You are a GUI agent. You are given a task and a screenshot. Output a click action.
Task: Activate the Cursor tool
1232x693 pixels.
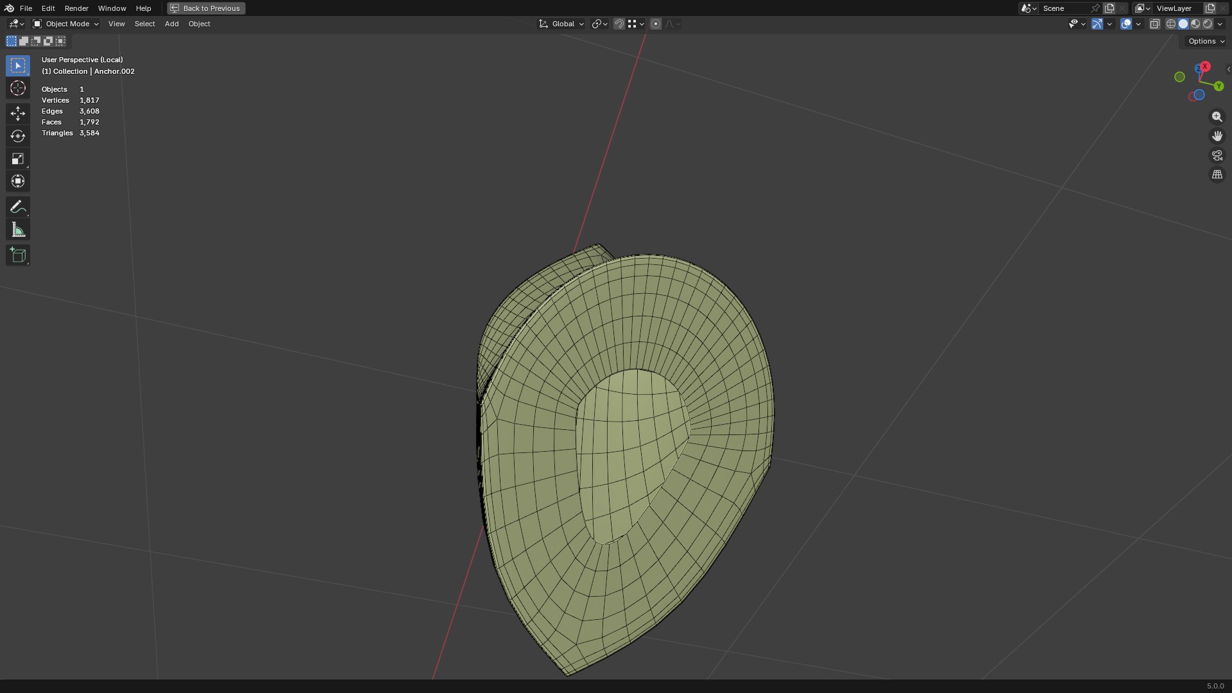18,88
